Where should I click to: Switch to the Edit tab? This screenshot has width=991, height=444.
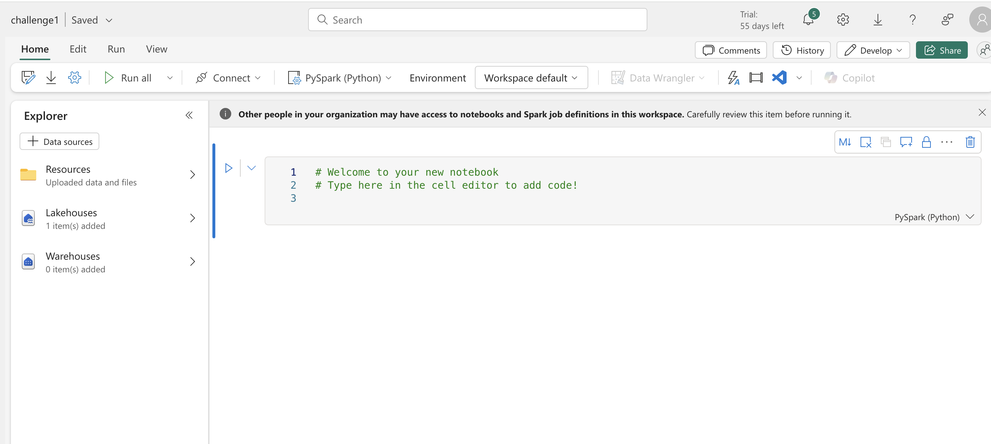click(x=78, y=49)
